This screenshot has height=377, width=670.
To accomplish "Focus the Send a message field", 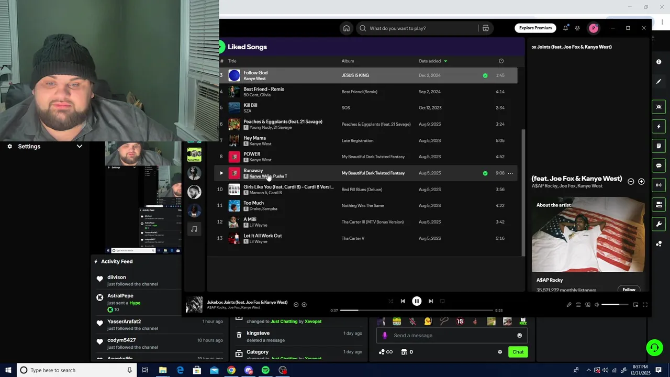I will (x=452, y=336).
